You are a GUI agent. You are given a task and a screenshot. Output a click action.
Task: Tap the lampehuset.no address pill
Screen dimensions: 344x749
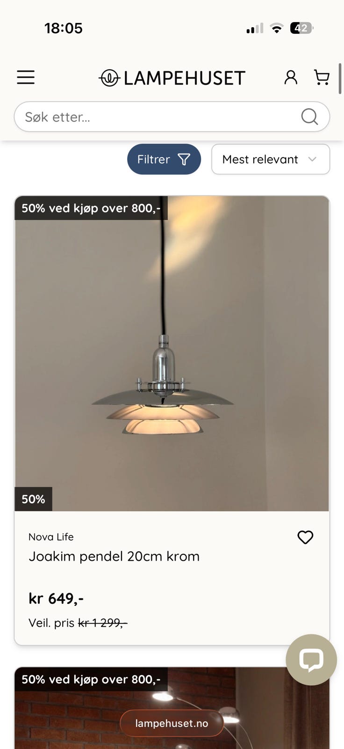click(172, 723)
